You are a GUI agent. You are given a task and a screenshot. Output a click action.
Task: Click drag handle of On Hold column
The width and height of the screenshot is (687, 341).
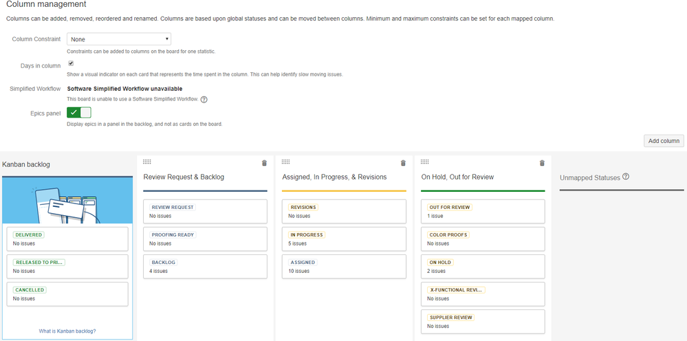pos(424,162)
